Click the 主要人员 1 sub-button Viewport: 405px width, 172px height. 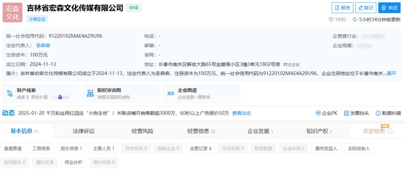104,148
